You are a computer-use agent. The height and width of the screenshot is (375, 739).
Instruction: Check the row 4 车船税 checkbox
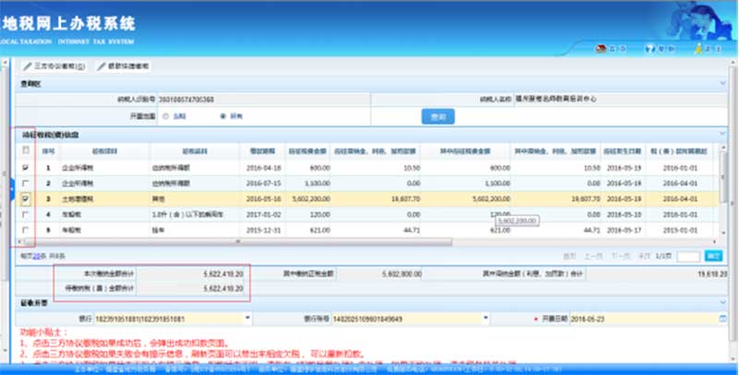click(25, 213)
